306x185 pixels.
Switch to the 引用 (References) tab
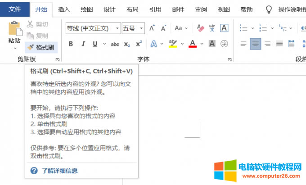pos(155,9)
